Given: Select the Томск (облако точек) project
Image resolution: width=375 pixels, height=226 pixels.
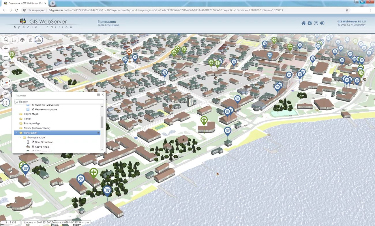Looking at the screenshot, I should [37, 128].
